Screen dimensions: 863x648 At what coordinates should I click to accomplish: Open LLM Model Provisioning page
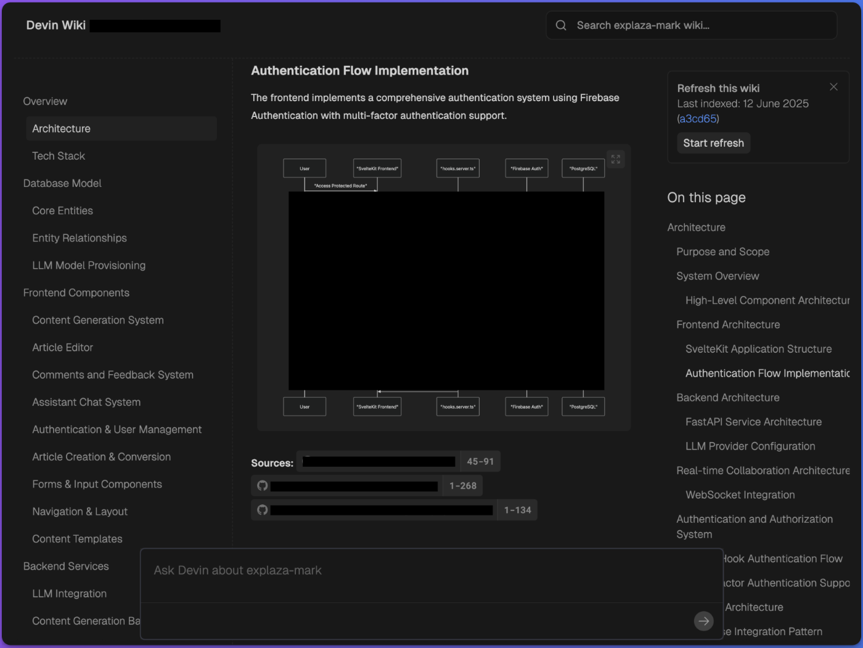point(89,265)
